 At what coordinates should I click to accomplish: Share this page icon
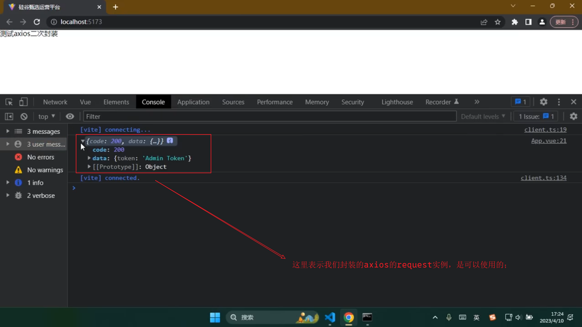click(484, 22)
